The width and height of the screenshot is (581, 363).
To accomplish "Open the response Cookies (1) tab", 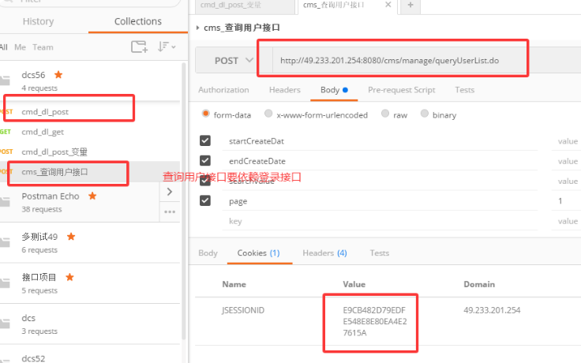I will [259, 253].
